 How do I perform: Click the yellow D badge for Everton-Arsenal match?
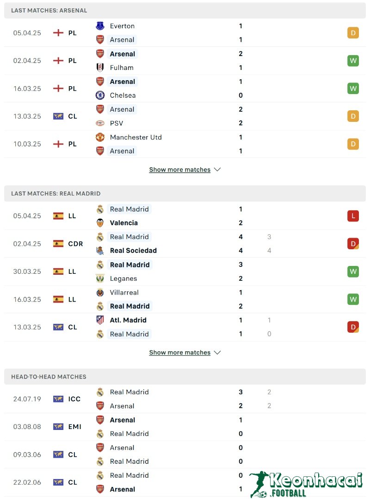coord(353,33)
